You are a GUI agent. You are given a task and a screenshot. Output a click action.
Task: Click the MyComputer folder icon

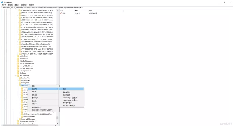pos(18,76)
